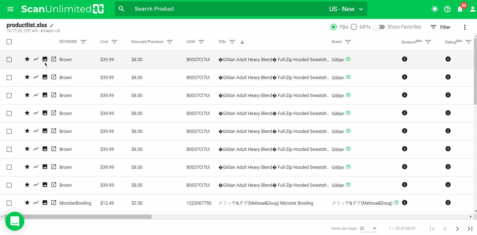Screen dimensions: 477x235
Task: Click the pencil icon to rename productlist.xlsx
Action: click(52, 25)
